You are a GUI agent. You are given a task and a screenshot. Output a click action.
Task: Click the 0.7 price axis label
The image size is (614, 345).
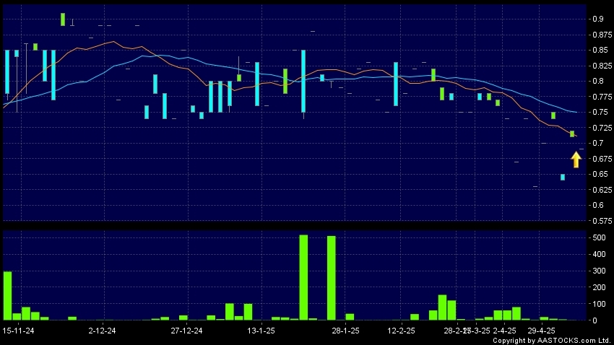tap(598, 143)
